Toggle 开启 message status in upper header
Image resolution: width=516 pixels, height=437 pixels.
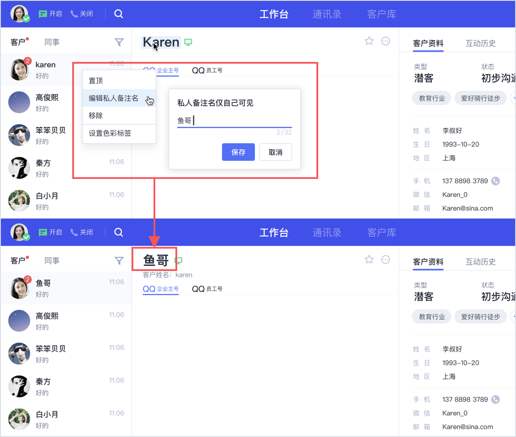[x=50, y=14]
